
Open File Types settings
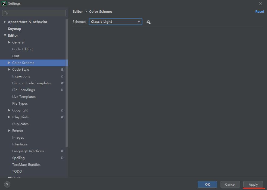click(20, 104)
